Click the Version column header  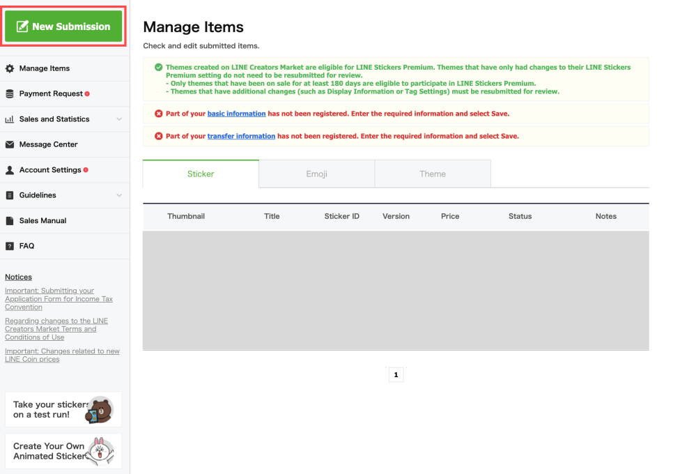tap(396, 216)
